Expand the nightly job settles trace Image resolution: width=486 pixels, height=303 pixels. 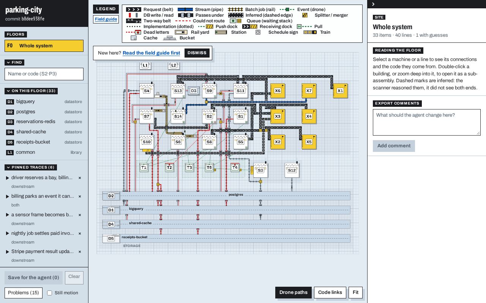[7, 233]
